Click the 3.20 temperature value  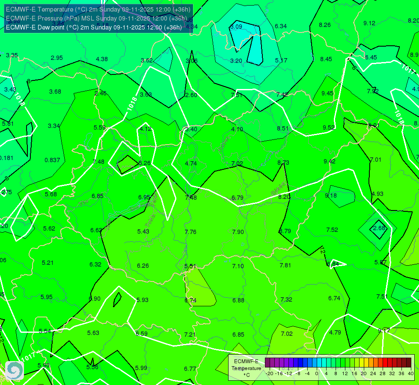236,61
